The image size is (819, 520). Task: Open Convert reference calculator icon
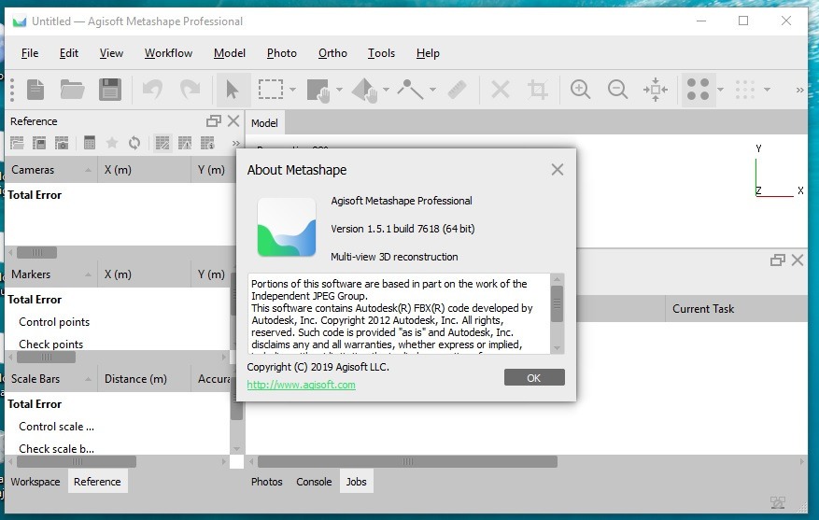click(90, 143)
